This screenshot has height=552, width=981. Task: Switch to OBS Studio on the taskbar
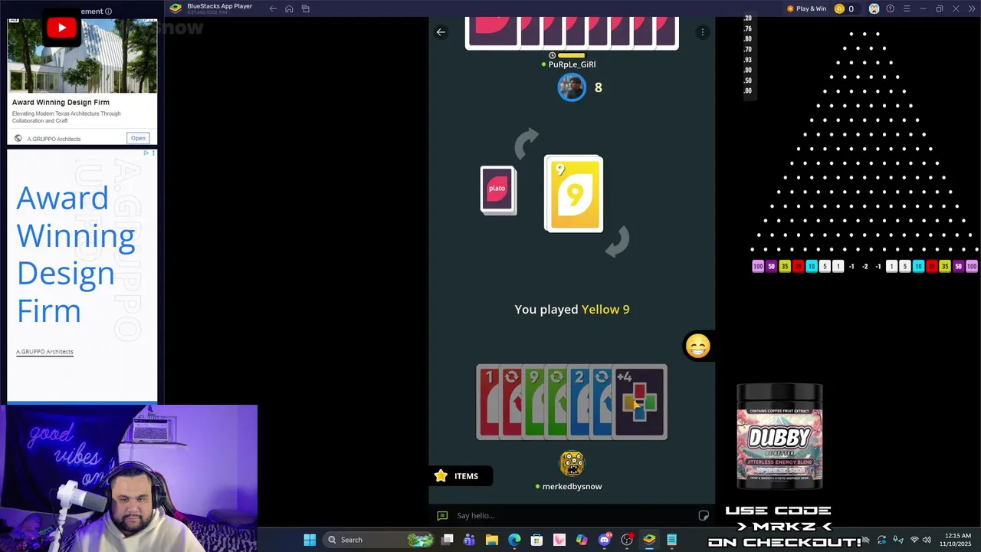[x=627, y=540]
